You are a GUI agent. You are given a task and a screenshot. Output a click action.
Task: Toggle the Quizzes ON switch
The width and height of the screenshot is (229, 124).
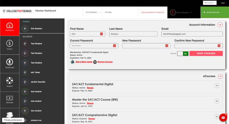pos(183,54)
